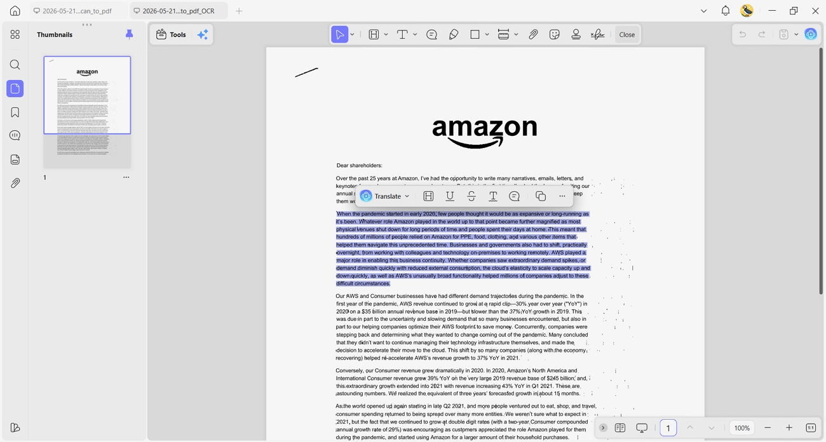This screenshot has height=442, width=826.
Task: Choose the Highlight tool in top toolbar
Action: click(374, 34)
